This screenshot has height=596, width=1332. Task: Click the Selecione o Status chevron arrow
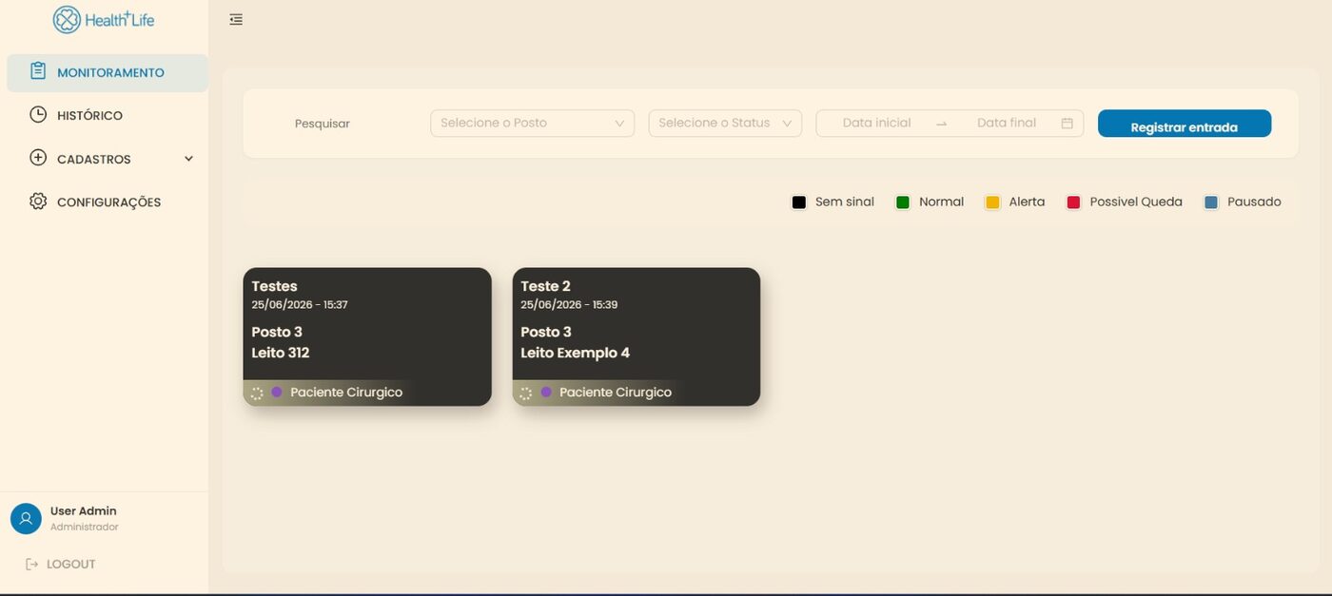(x=787, y=124)
